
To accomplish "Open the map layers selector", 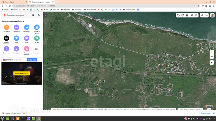I will tap(196, 15).
